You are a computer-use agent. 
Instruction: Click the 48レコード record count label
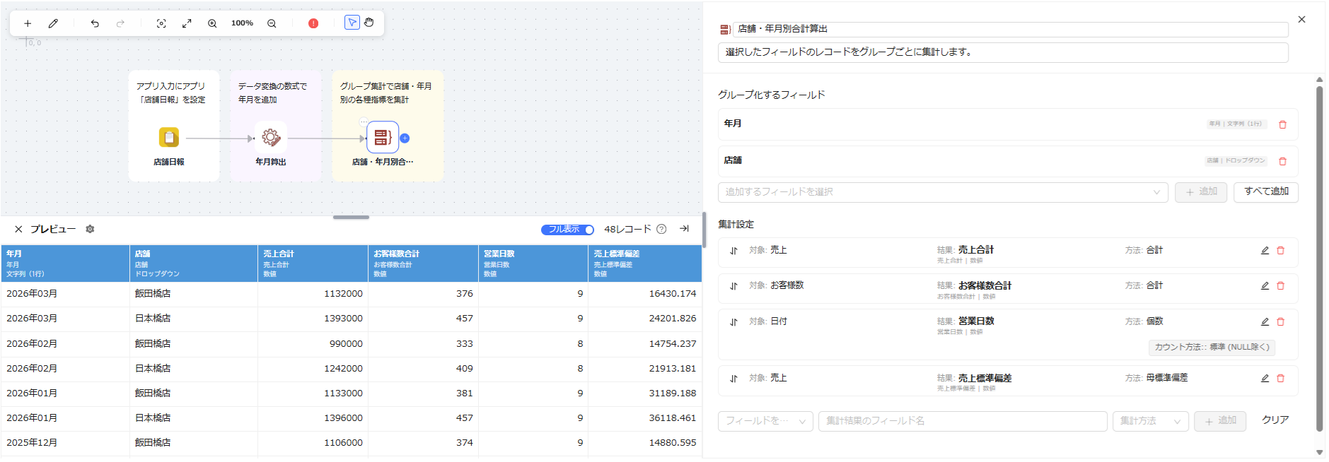627,229
